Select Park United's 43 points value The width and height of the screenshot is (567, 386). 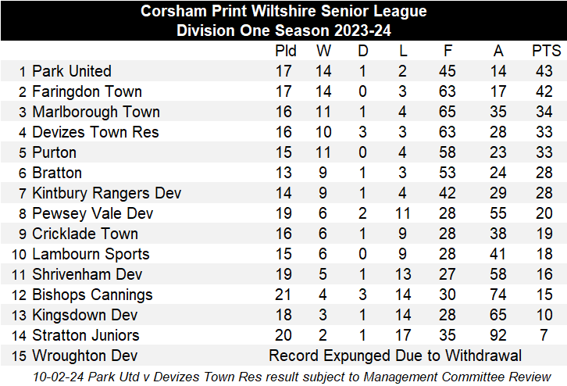[x=546, y=71]
